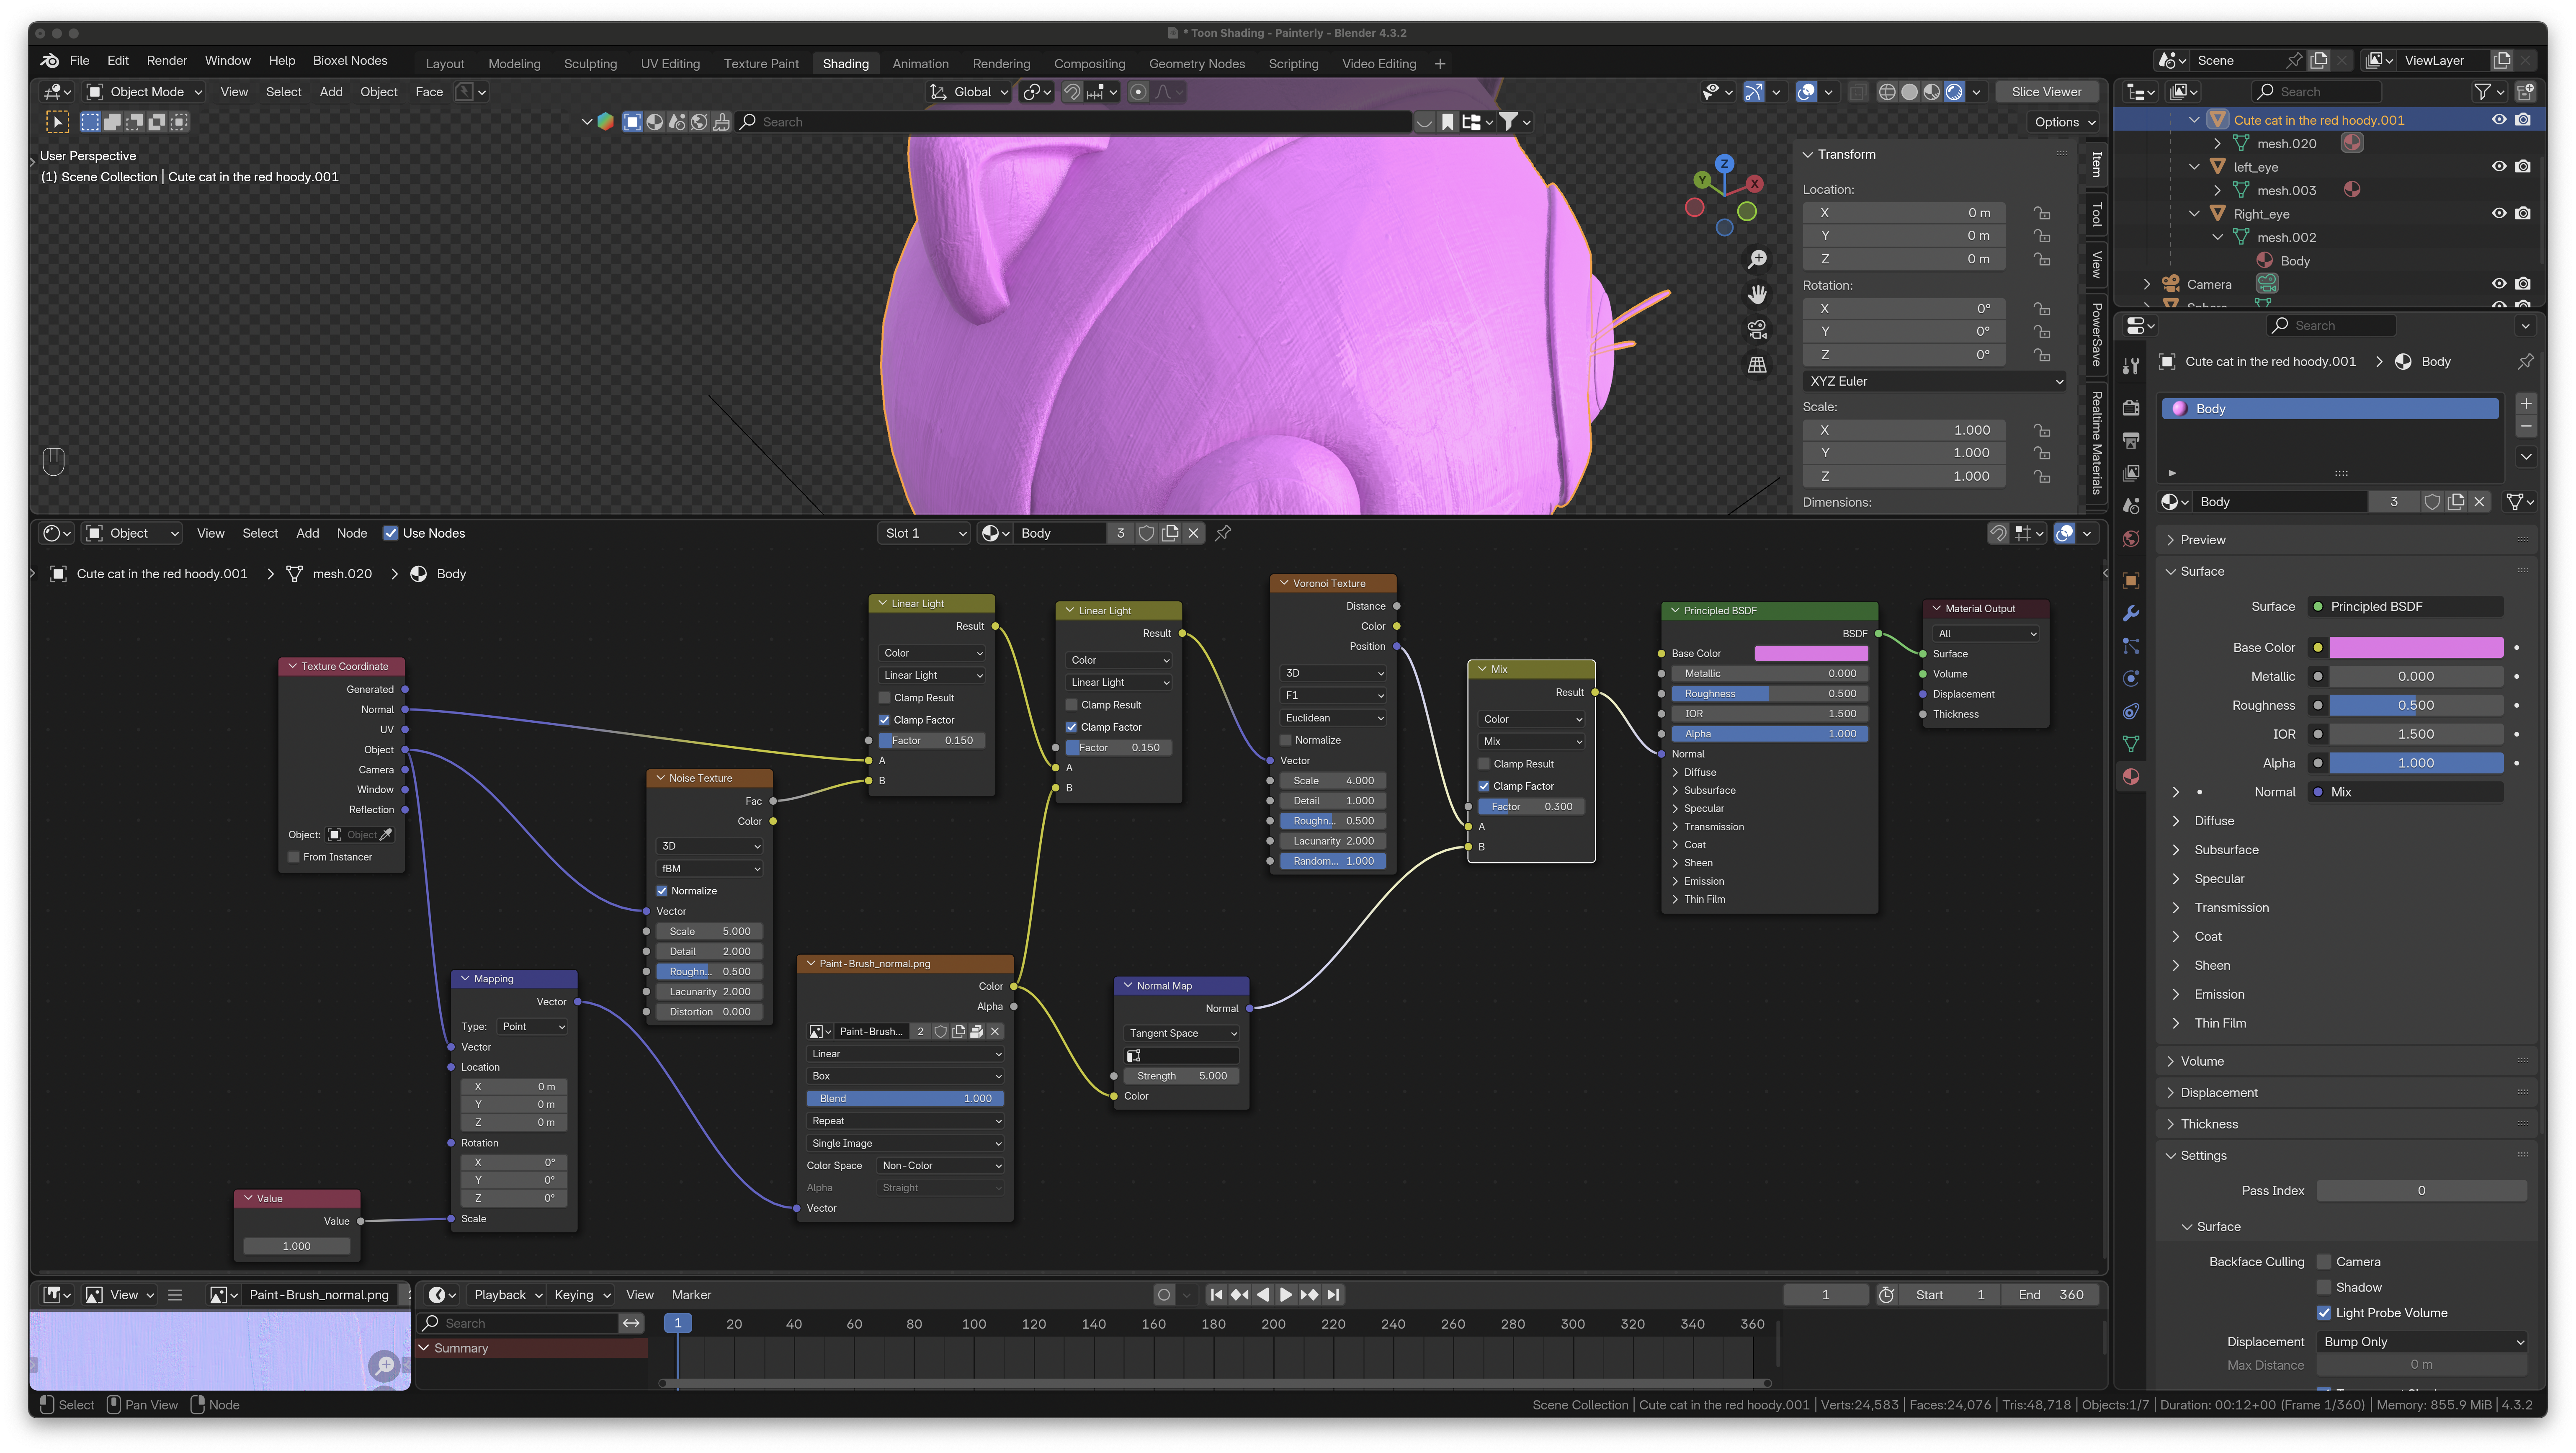Open the Output properties tab icon
The width and height of the screenshot is (2576, 1453).
tap(2131, 440)
